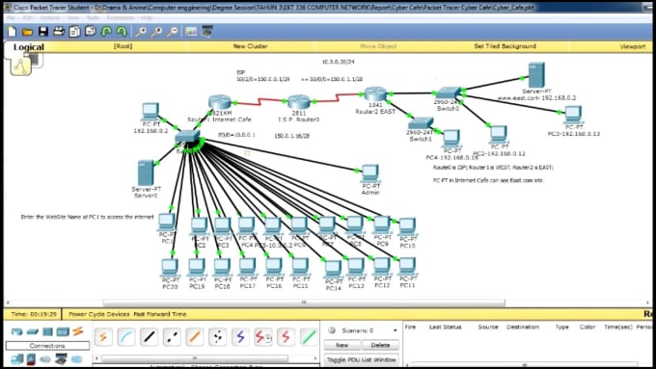
Task: Open the Options menu
Action: [x=49, y=18]
